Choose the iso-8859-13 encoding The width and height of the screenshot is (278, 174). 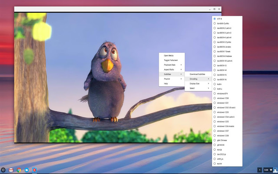pyautogui.click(x=227, y=65)
